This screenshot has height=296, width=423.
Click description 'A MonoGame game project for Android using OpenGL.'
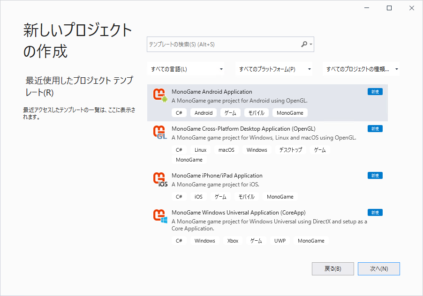coord(240,101)
